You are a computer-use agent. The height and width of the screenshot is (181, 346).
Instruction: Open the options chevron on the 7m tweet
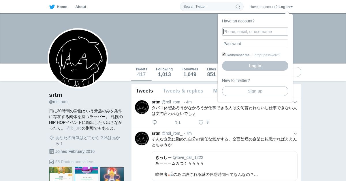[x=295, y=134]
